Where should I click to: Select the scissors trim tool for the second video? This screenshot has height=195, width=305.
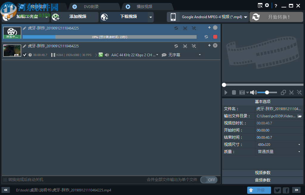(185, 46)
